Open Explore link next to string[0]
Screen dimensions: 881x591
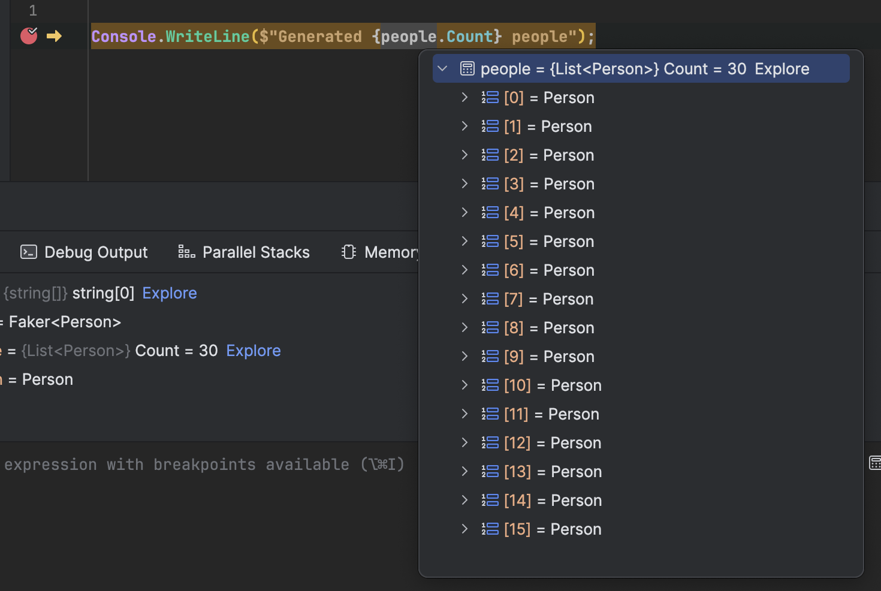pos(170,293)
